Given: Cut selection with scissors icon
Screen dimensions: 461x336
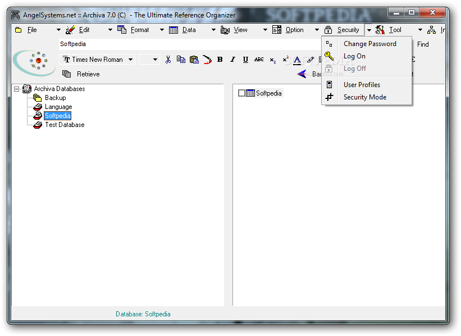Looking at the screenshot, I should point(168,60).
